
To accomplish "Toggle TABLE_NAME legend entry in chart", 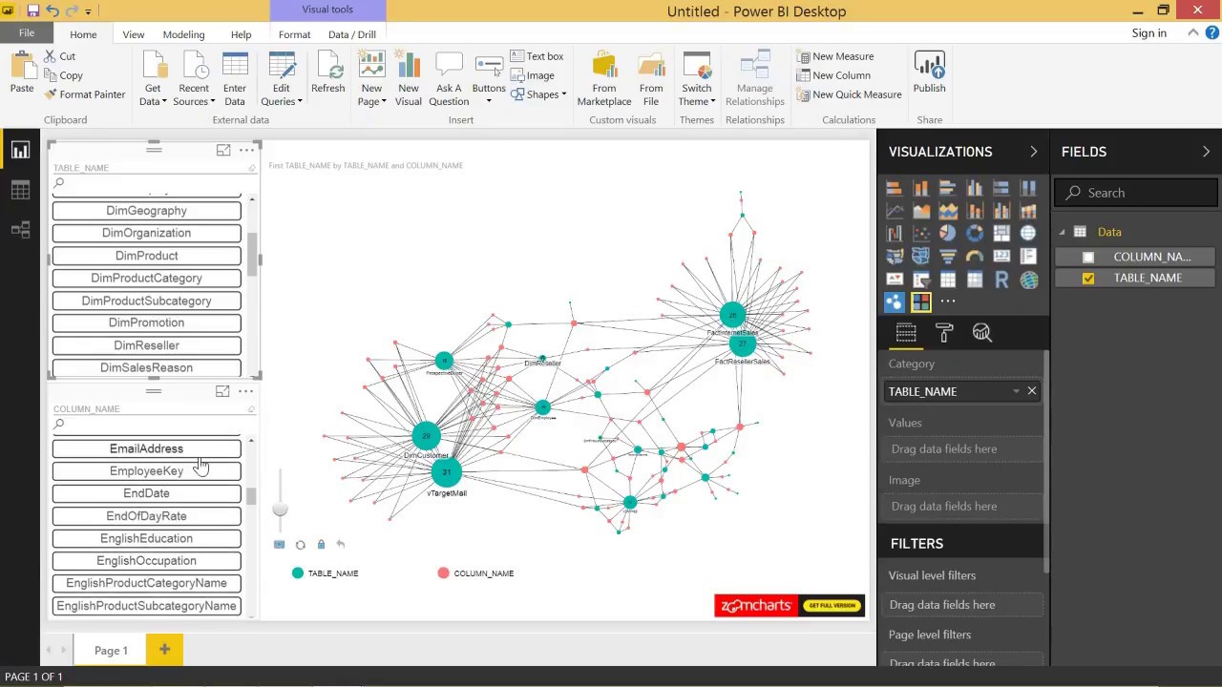I will [325, 573].
